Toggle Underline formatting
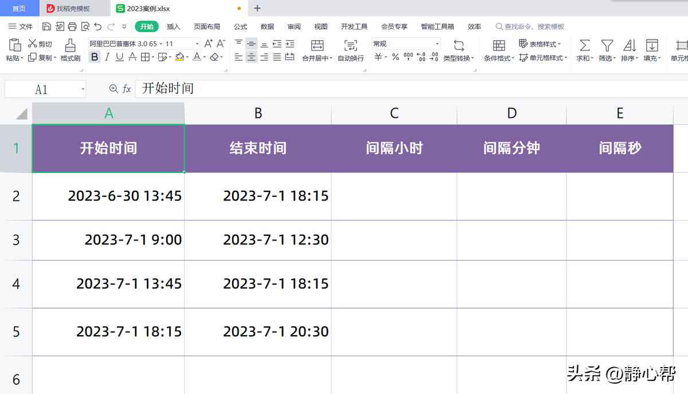 coord(120,57)
